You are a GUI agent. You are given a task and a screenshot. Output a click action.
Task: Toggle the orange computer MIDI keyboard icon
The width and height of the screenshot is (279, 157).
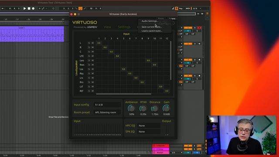[177, 8]
